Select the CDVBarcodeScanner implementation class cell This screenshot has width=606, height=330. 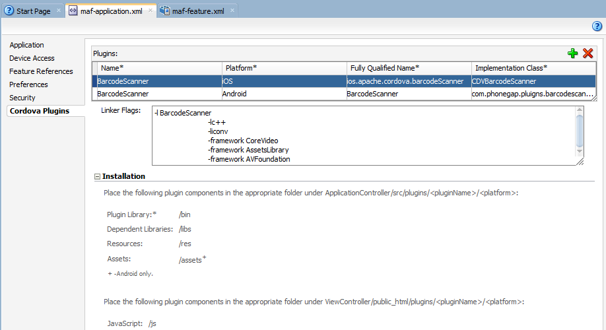point(533,81)
